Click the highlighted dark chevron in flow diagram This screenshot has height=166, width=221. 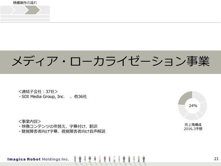(32, 10)
